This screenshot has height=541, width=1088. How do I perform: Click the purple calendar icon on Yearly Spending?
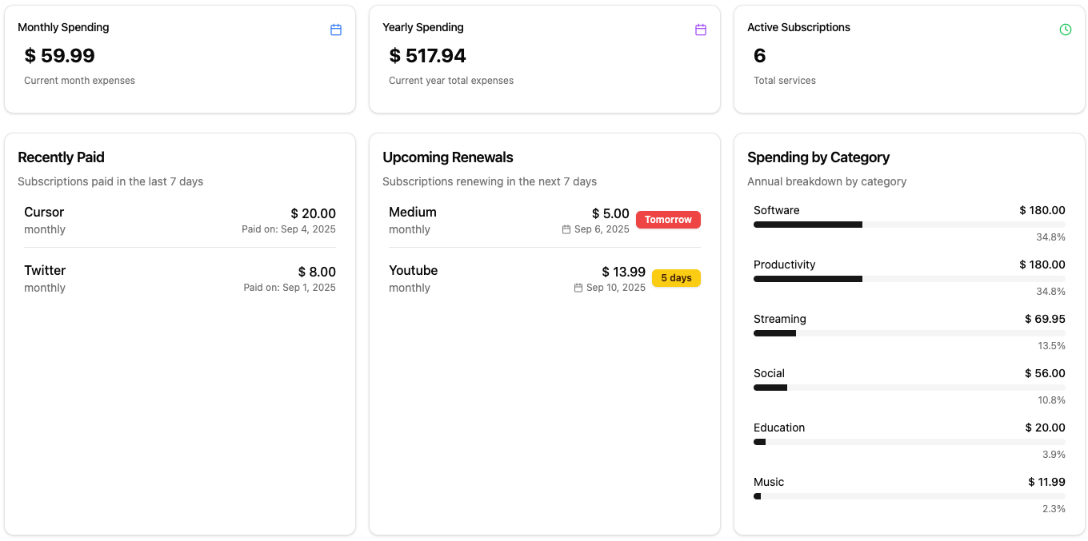tap(701, 30)
